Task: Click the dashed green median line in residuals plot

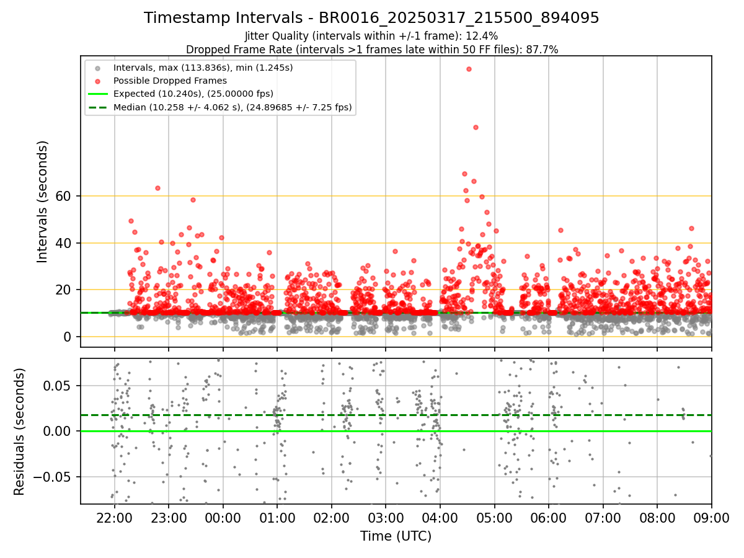Action: click(396, 415)
